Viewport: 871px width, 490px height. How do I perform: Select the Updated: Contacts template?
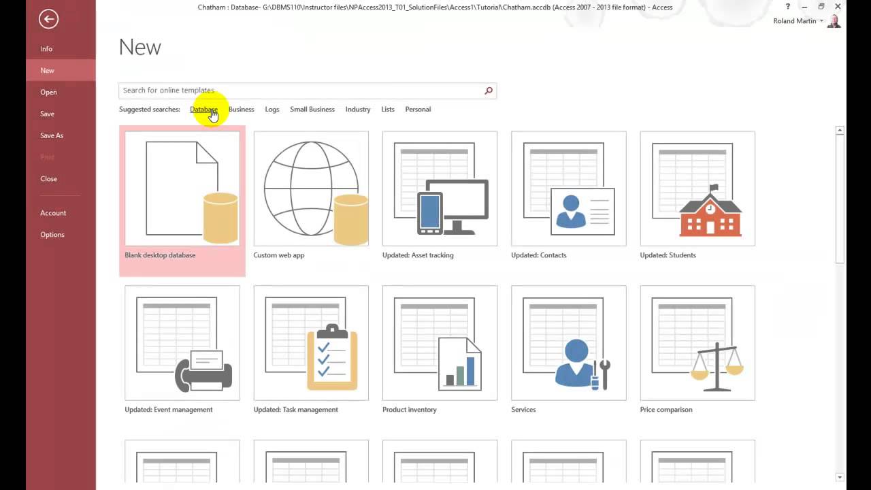click(x=568, y=197)
